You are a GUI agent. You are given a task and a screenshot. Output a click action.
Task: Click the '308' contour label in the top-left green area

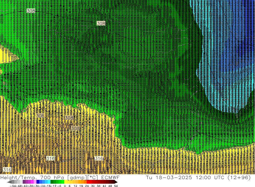coord(31,11)
